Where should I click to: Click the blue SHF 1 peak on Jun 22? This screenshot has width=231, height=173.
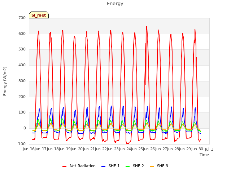[111, 106]
